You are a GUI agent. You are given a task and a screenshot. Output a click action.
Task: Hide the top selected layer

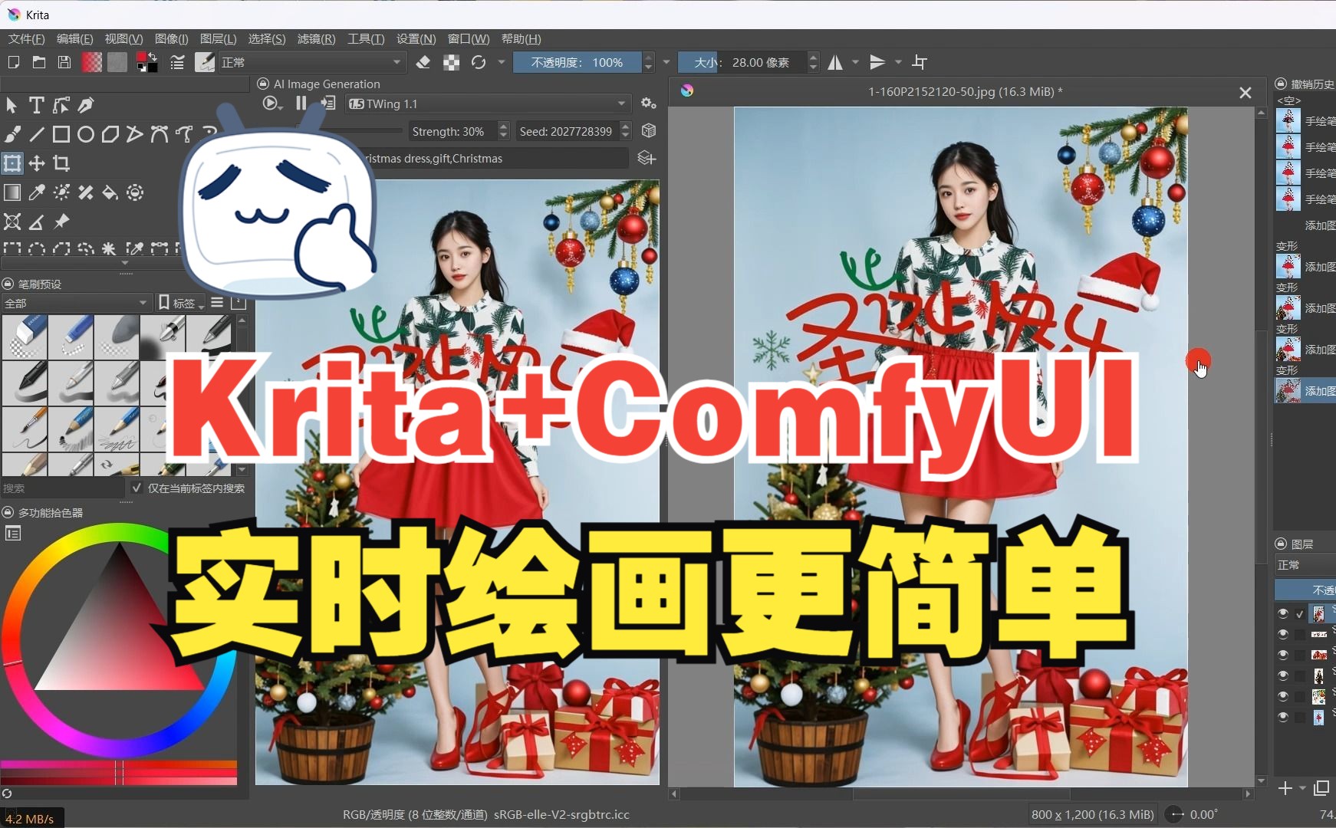point(1283,613)
